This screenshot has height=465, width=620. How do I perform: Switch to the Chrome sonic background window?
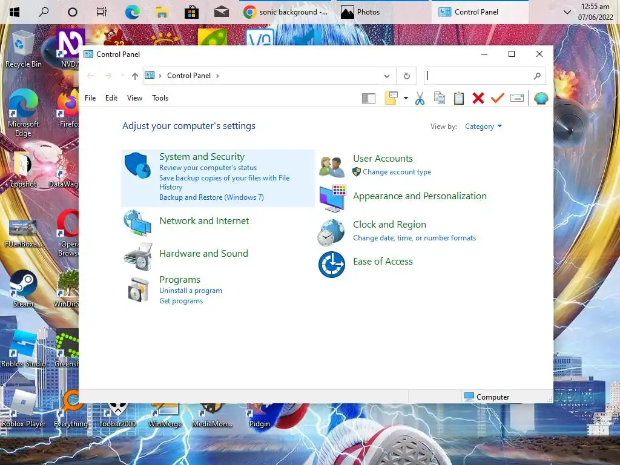click(286, 12)
